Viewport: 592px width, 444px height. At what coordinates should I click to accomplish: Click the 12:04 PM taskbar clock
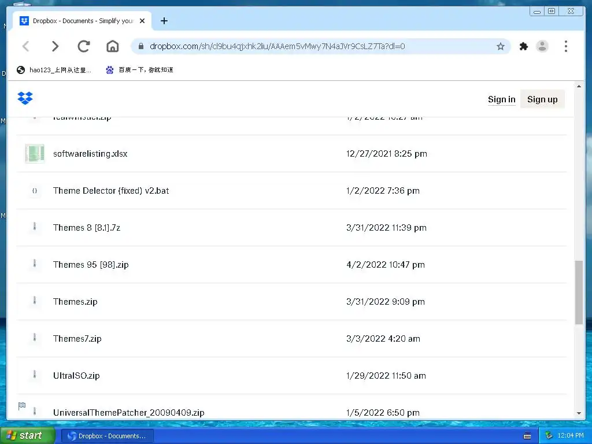571,435
